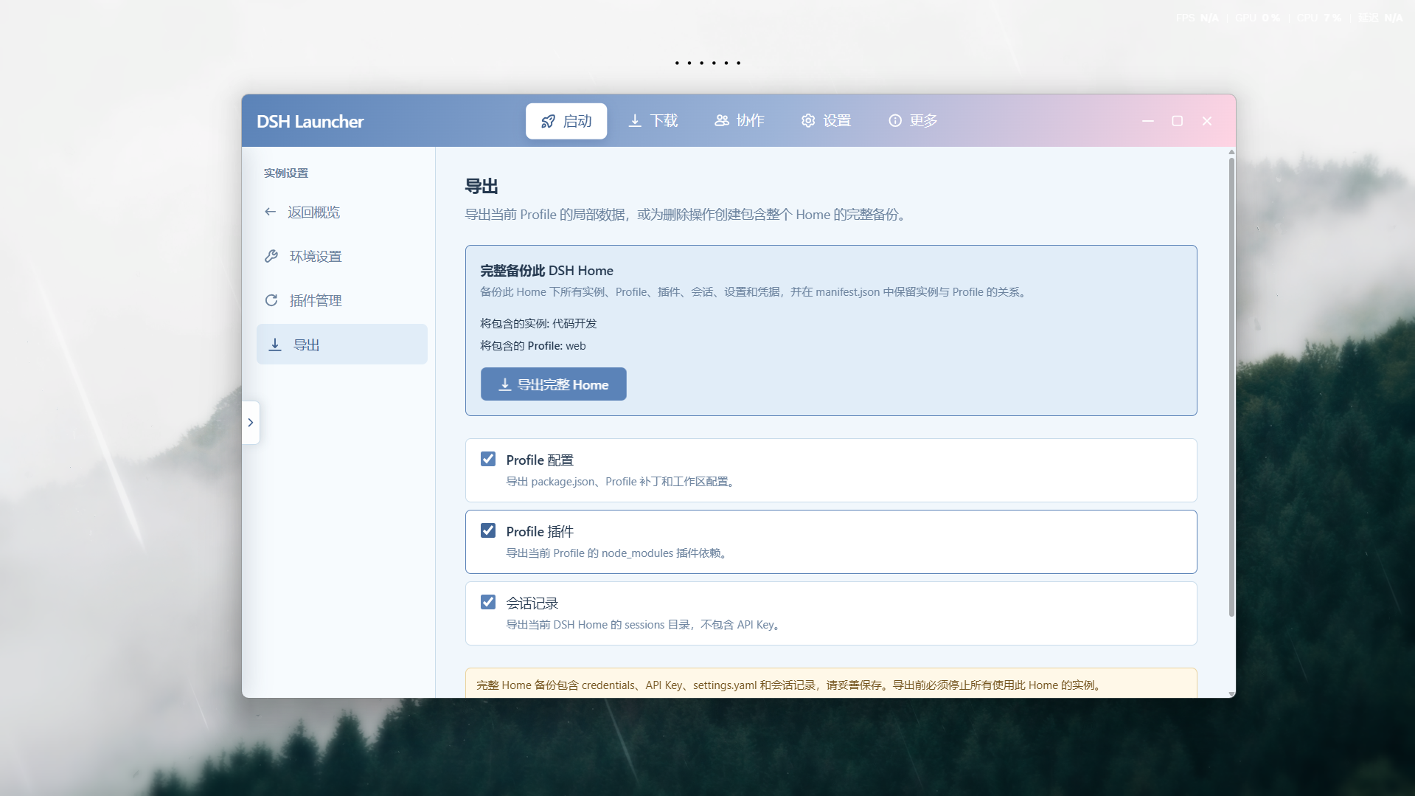This screenshot has height=796, width=1415.
Task: Click the rocket icon in 启动 tab
Action: 548,121
